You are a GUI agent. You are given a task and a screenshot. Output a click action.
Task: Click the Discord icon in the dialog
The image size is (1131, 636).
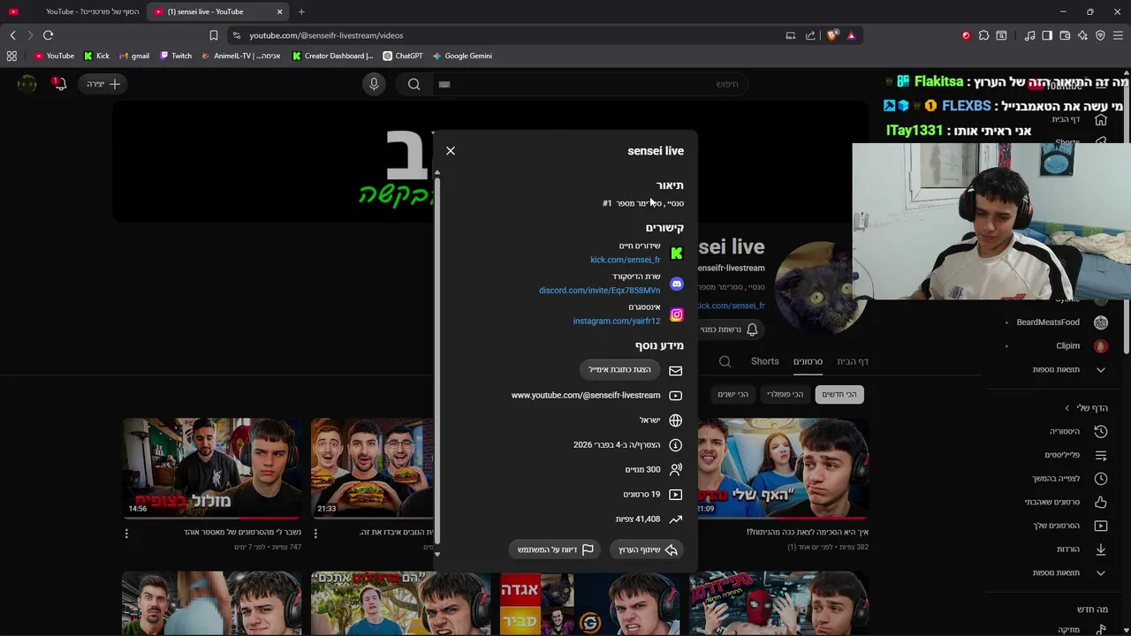pyautogui.click(x=677, y=284)
